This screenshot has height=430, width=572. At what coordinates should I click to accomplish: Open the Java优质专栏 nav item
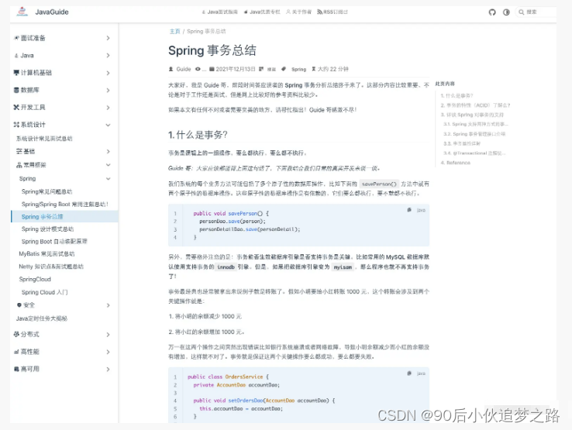click(262, 12)
